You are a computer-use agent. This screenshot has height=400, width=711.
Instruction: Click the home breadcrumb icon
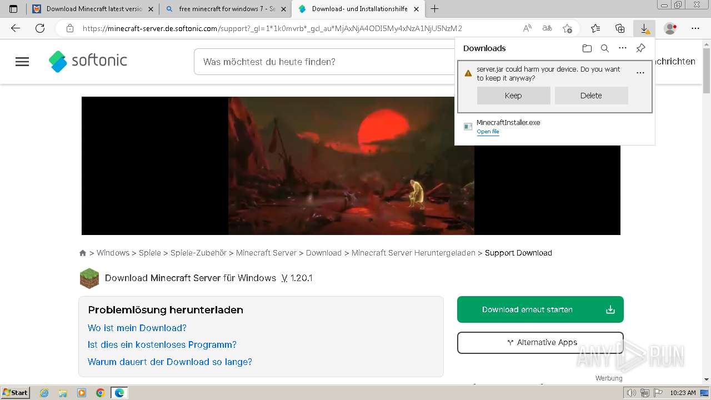(x=83, y=253)
